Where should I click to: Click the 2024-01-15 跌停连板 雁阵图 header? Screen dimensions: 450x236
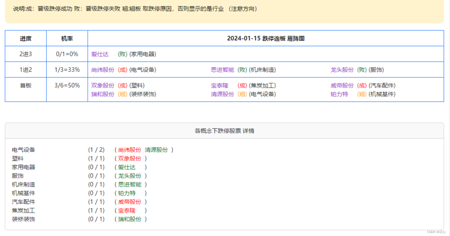[266, 39]
